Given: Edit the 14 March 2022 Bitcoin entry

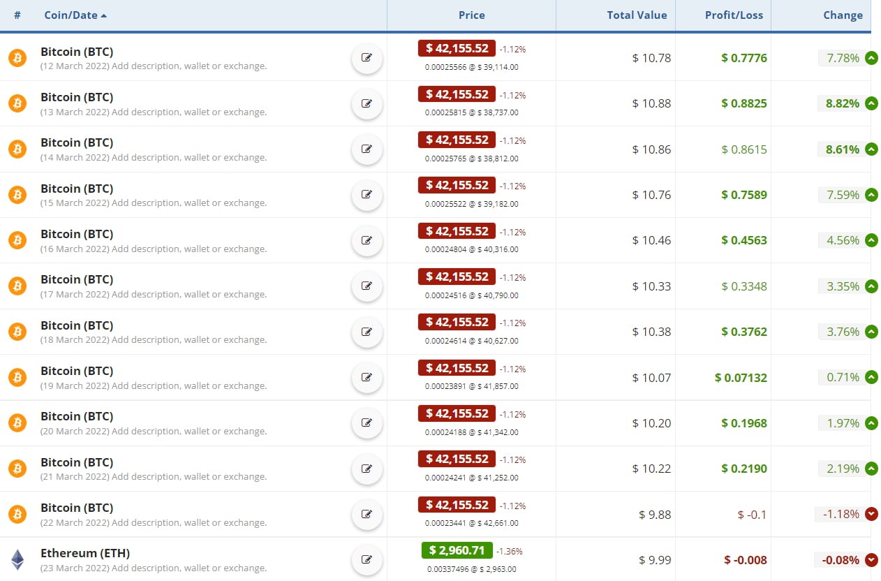Looking at the screenshot, I should pyautogui.click(x=367, y=149).
